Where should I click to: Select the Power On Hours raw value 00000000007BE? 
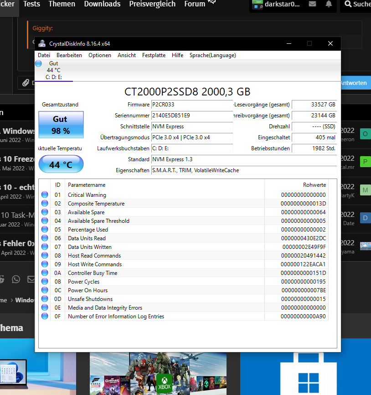point(304,290)
